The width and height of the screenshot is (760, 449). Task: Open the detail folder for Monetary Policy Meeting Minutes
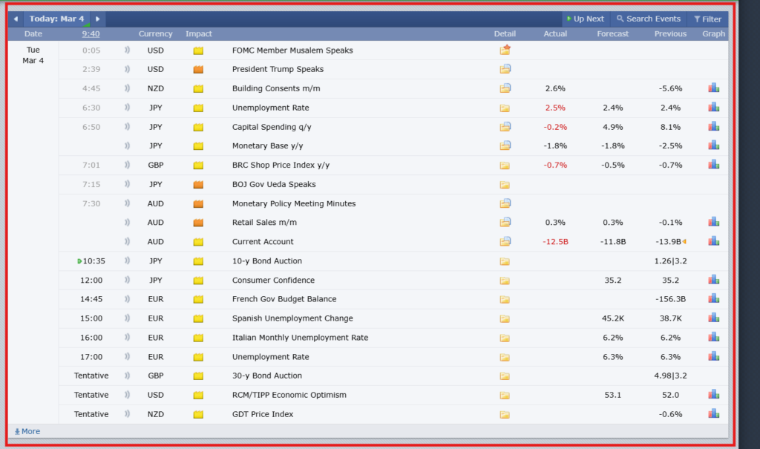click(x=505, y=203)
